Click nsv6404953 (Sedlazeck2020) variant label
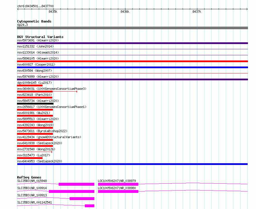Viewport: 256px width, 209px height. tap(40, 161)
